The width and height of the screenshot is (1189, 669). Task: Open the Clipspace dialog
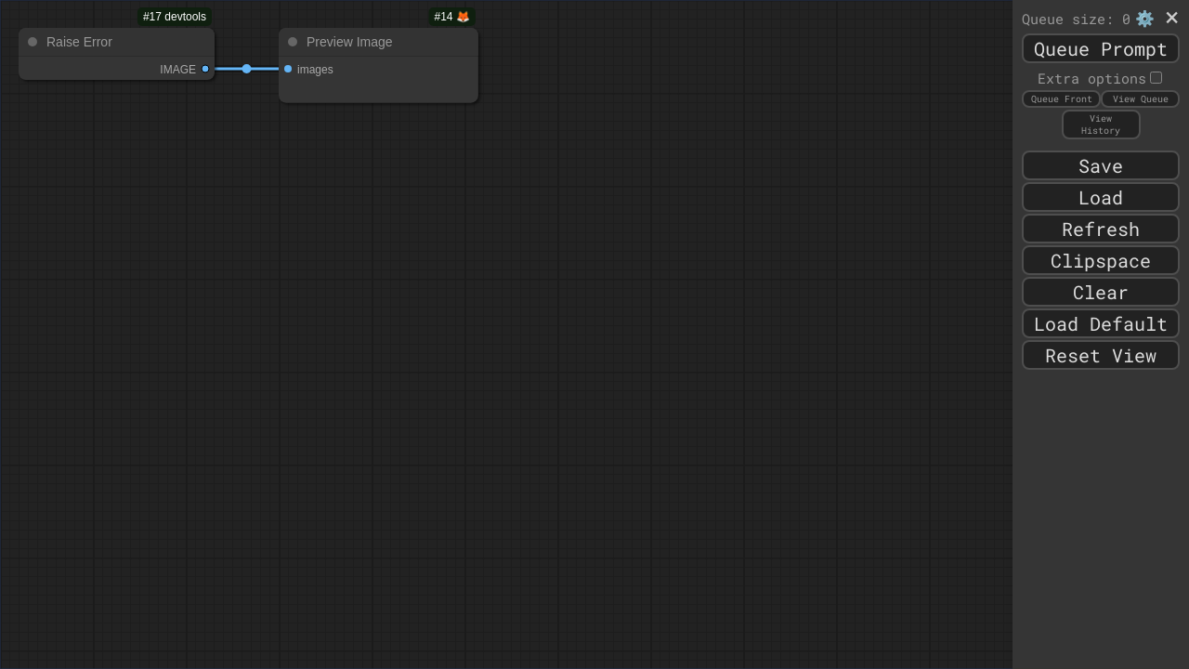tap(1101, 261)
